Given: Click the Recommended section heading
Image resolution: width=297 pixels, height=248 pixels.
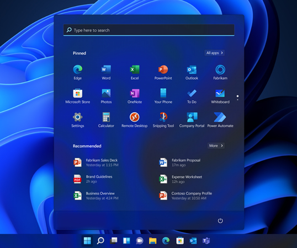Looking at the screenshot, I should coord(87,146).
